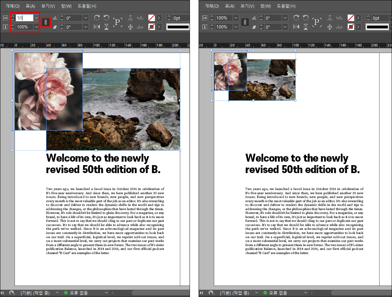Open 개체(O) menu in right window
392x297 pixels.
click(x=212, y=6)
